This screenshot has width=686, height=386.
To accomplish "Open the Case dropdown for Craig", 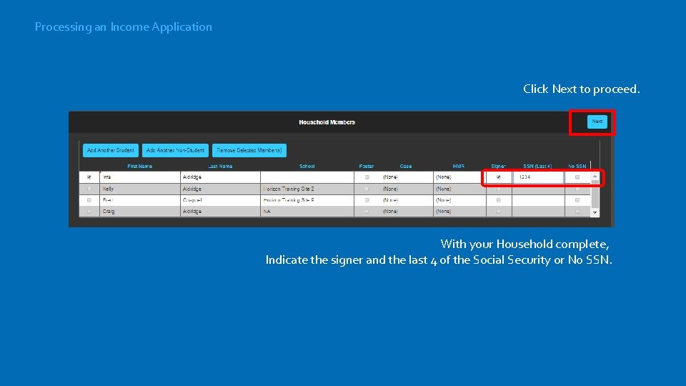I will point(406,212).
